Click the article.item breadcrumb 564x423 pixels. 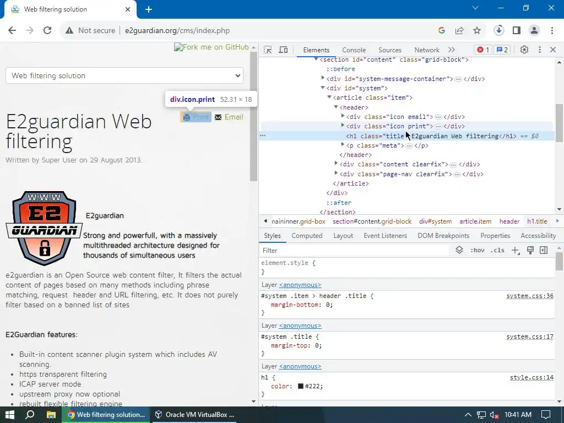475,221
